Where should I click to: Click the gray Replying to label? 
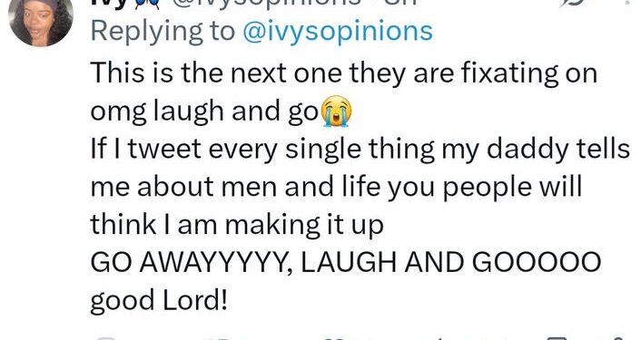(163, 32)
